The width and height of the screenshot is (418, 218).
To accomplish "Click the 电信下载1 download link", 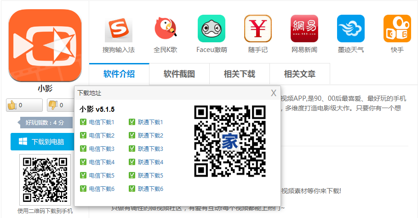I will click(x=102, y=122).
